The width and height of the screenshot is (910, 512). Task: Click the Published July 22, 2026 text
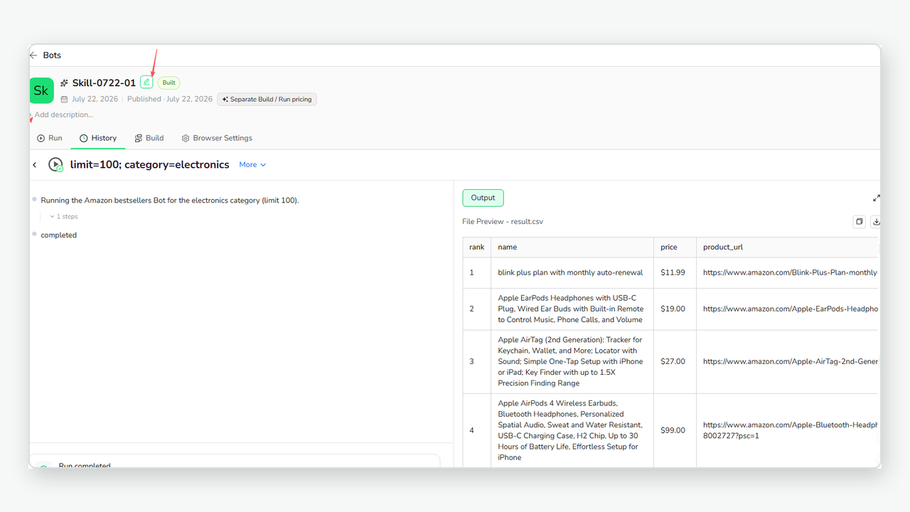(x=170, y=100)
